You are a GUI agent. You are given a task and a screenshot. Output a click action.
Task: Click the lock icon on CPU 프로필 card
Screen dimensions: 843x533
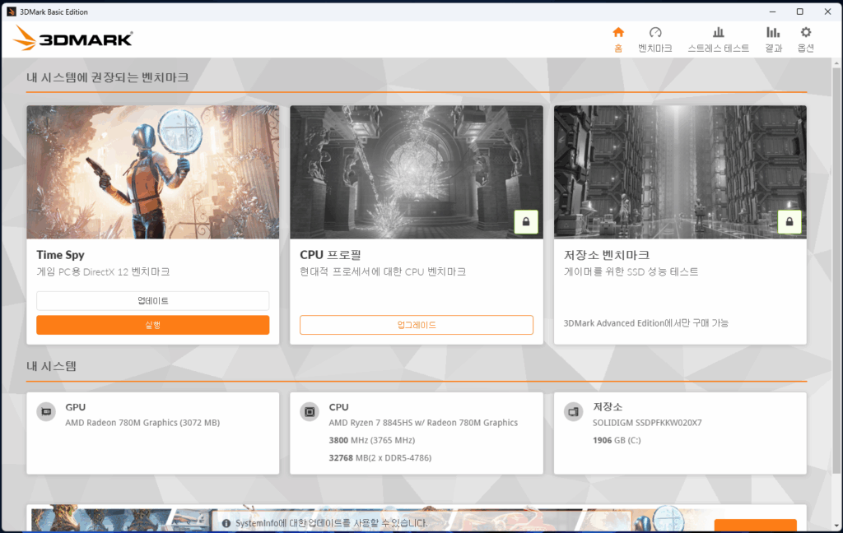526,221
